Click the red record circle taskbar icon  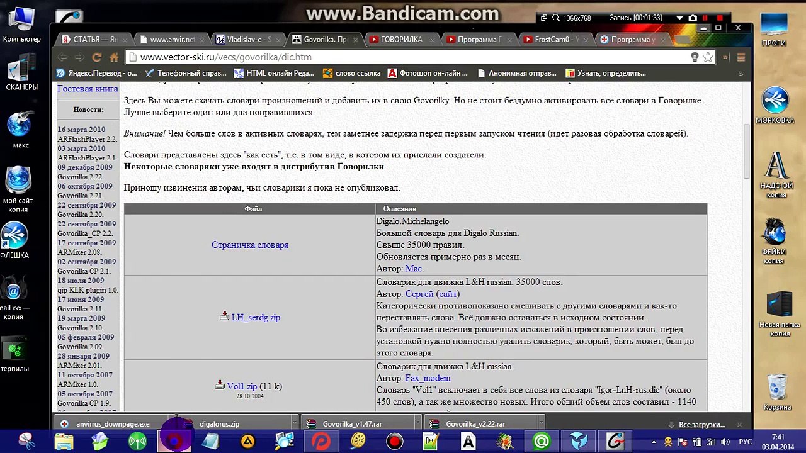pos(395,442)
